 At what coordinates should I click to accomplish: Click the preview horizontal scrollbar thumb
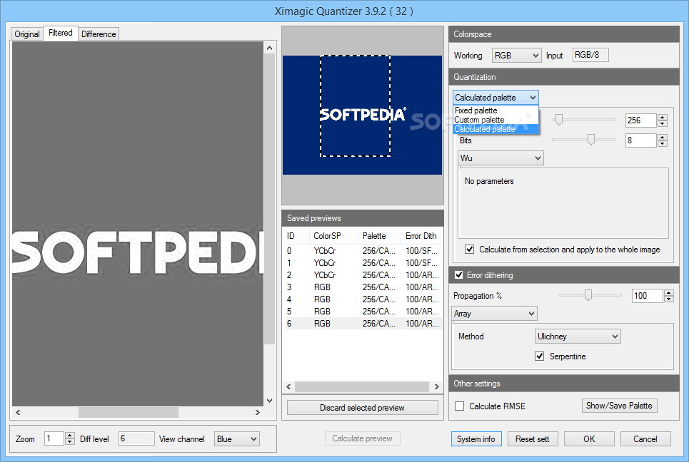[129, 412]
